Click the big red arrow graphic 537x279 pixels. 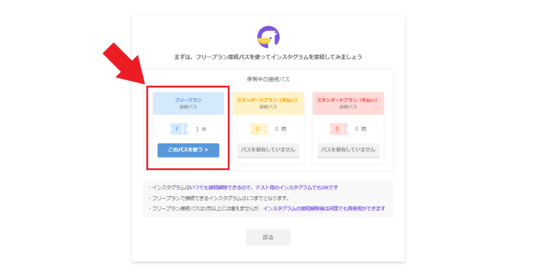click(125, 63)
